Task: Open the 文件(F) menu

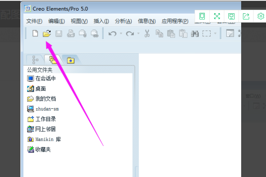Action: (34, 21)
